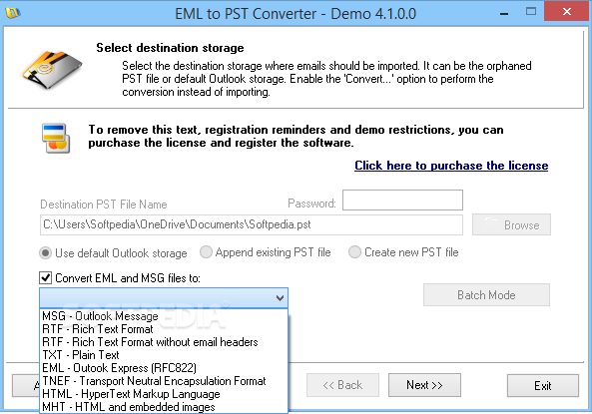Image resolution: width=592 pixels, height=414 pixels.
Task: Choose MHT - HTML and embedded images
Action: click(x=164, y=407)
